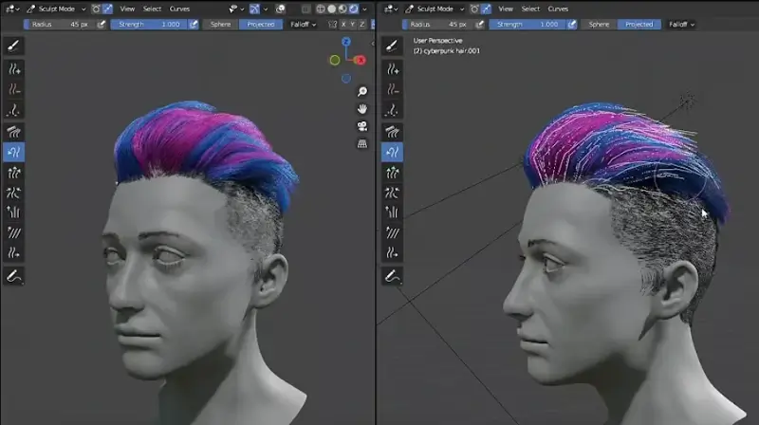The image size is (759, 425).
Task: Click the zoom magnifier icon in left viewport
Action: coord(362,92)
